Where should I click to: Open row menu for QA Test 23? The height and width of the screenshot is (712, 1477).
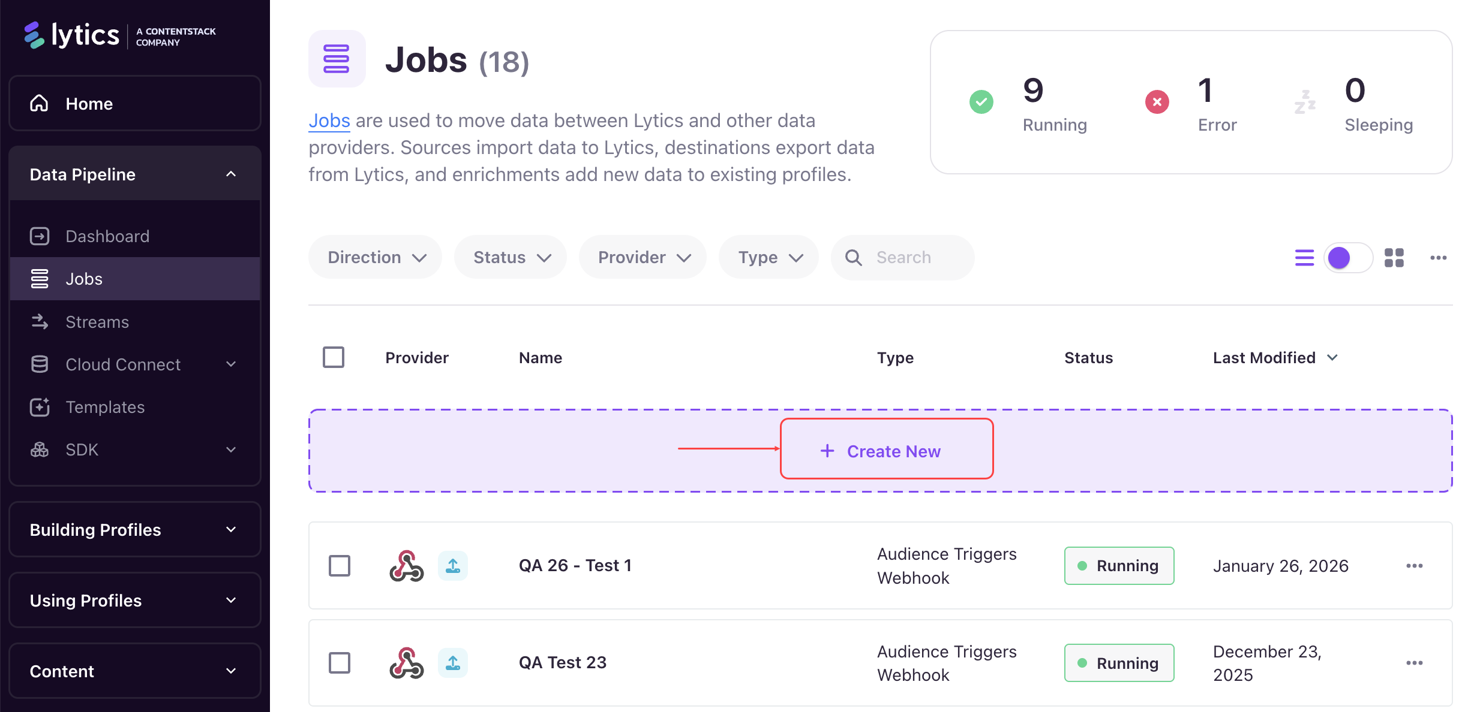click(x=1414, y=663)
